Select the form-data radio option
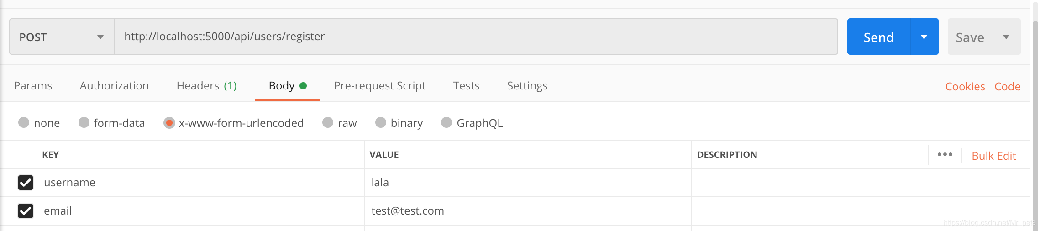Image resolution: width=1040 pixels, height=231 pixels. click(x=84, y=123)
